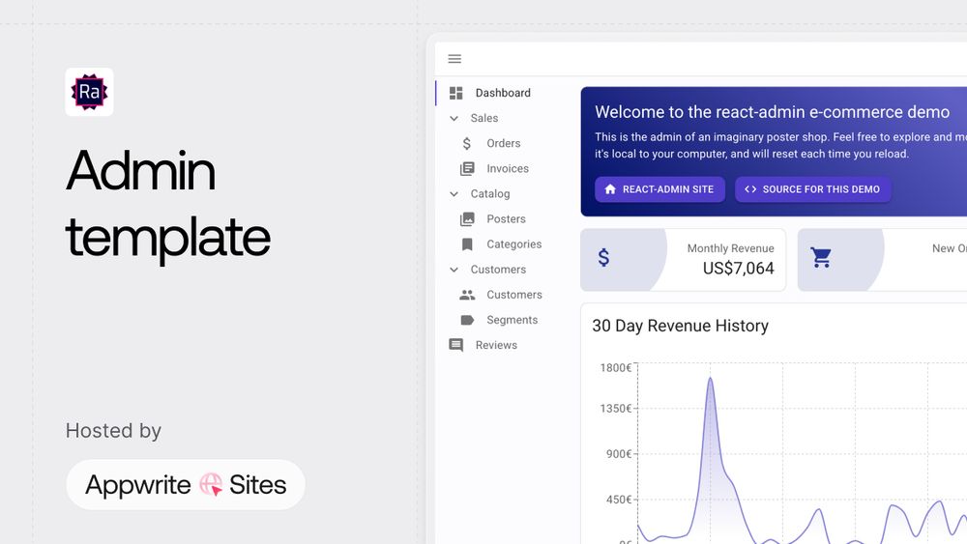This screenshot has width=967, height=544.
Task: Click the home icon in REACT-ADMIN SITE button
Action: point(610,189)
